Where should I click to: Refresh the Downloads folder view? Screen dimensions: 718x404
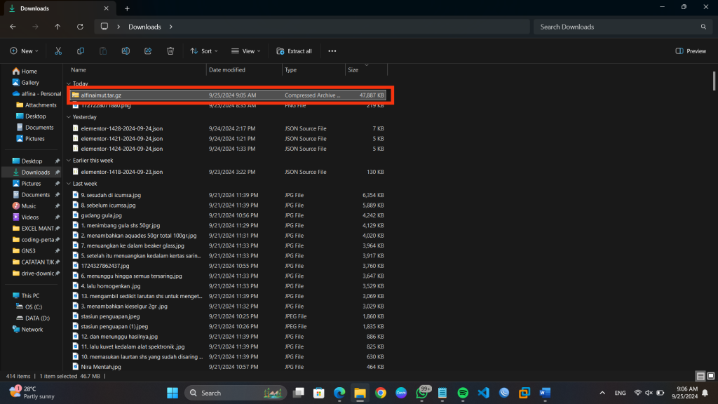tap(80, 27)
